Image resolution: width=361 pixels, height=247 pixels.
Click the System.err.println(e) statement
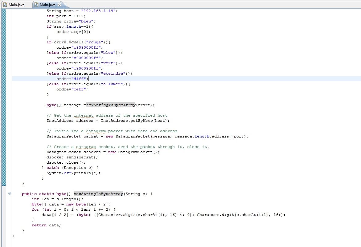pos(73,173)
